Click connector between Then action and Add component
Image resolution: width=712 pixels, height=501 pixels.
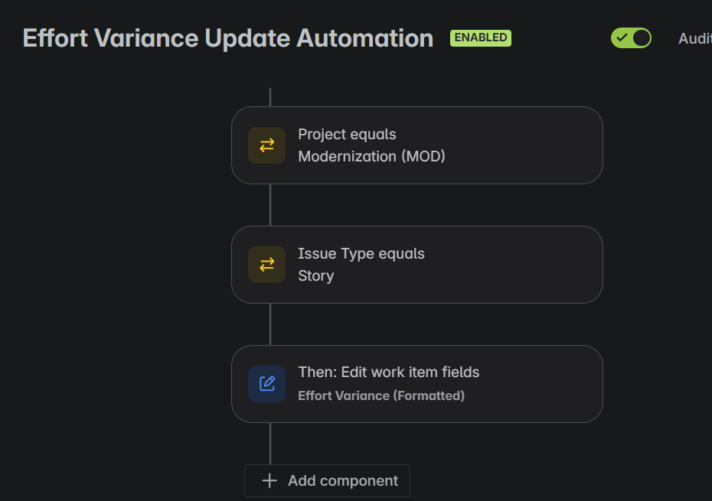point(270,444)
